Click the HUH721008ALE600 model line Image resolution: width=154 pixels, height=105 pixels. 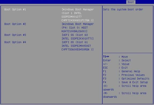point(74,31)
